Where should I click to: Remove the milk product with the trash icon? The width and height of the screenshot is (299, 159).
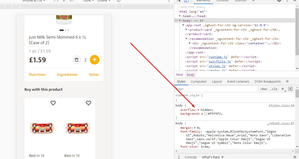pyautogui.click(x=76, y=60)
